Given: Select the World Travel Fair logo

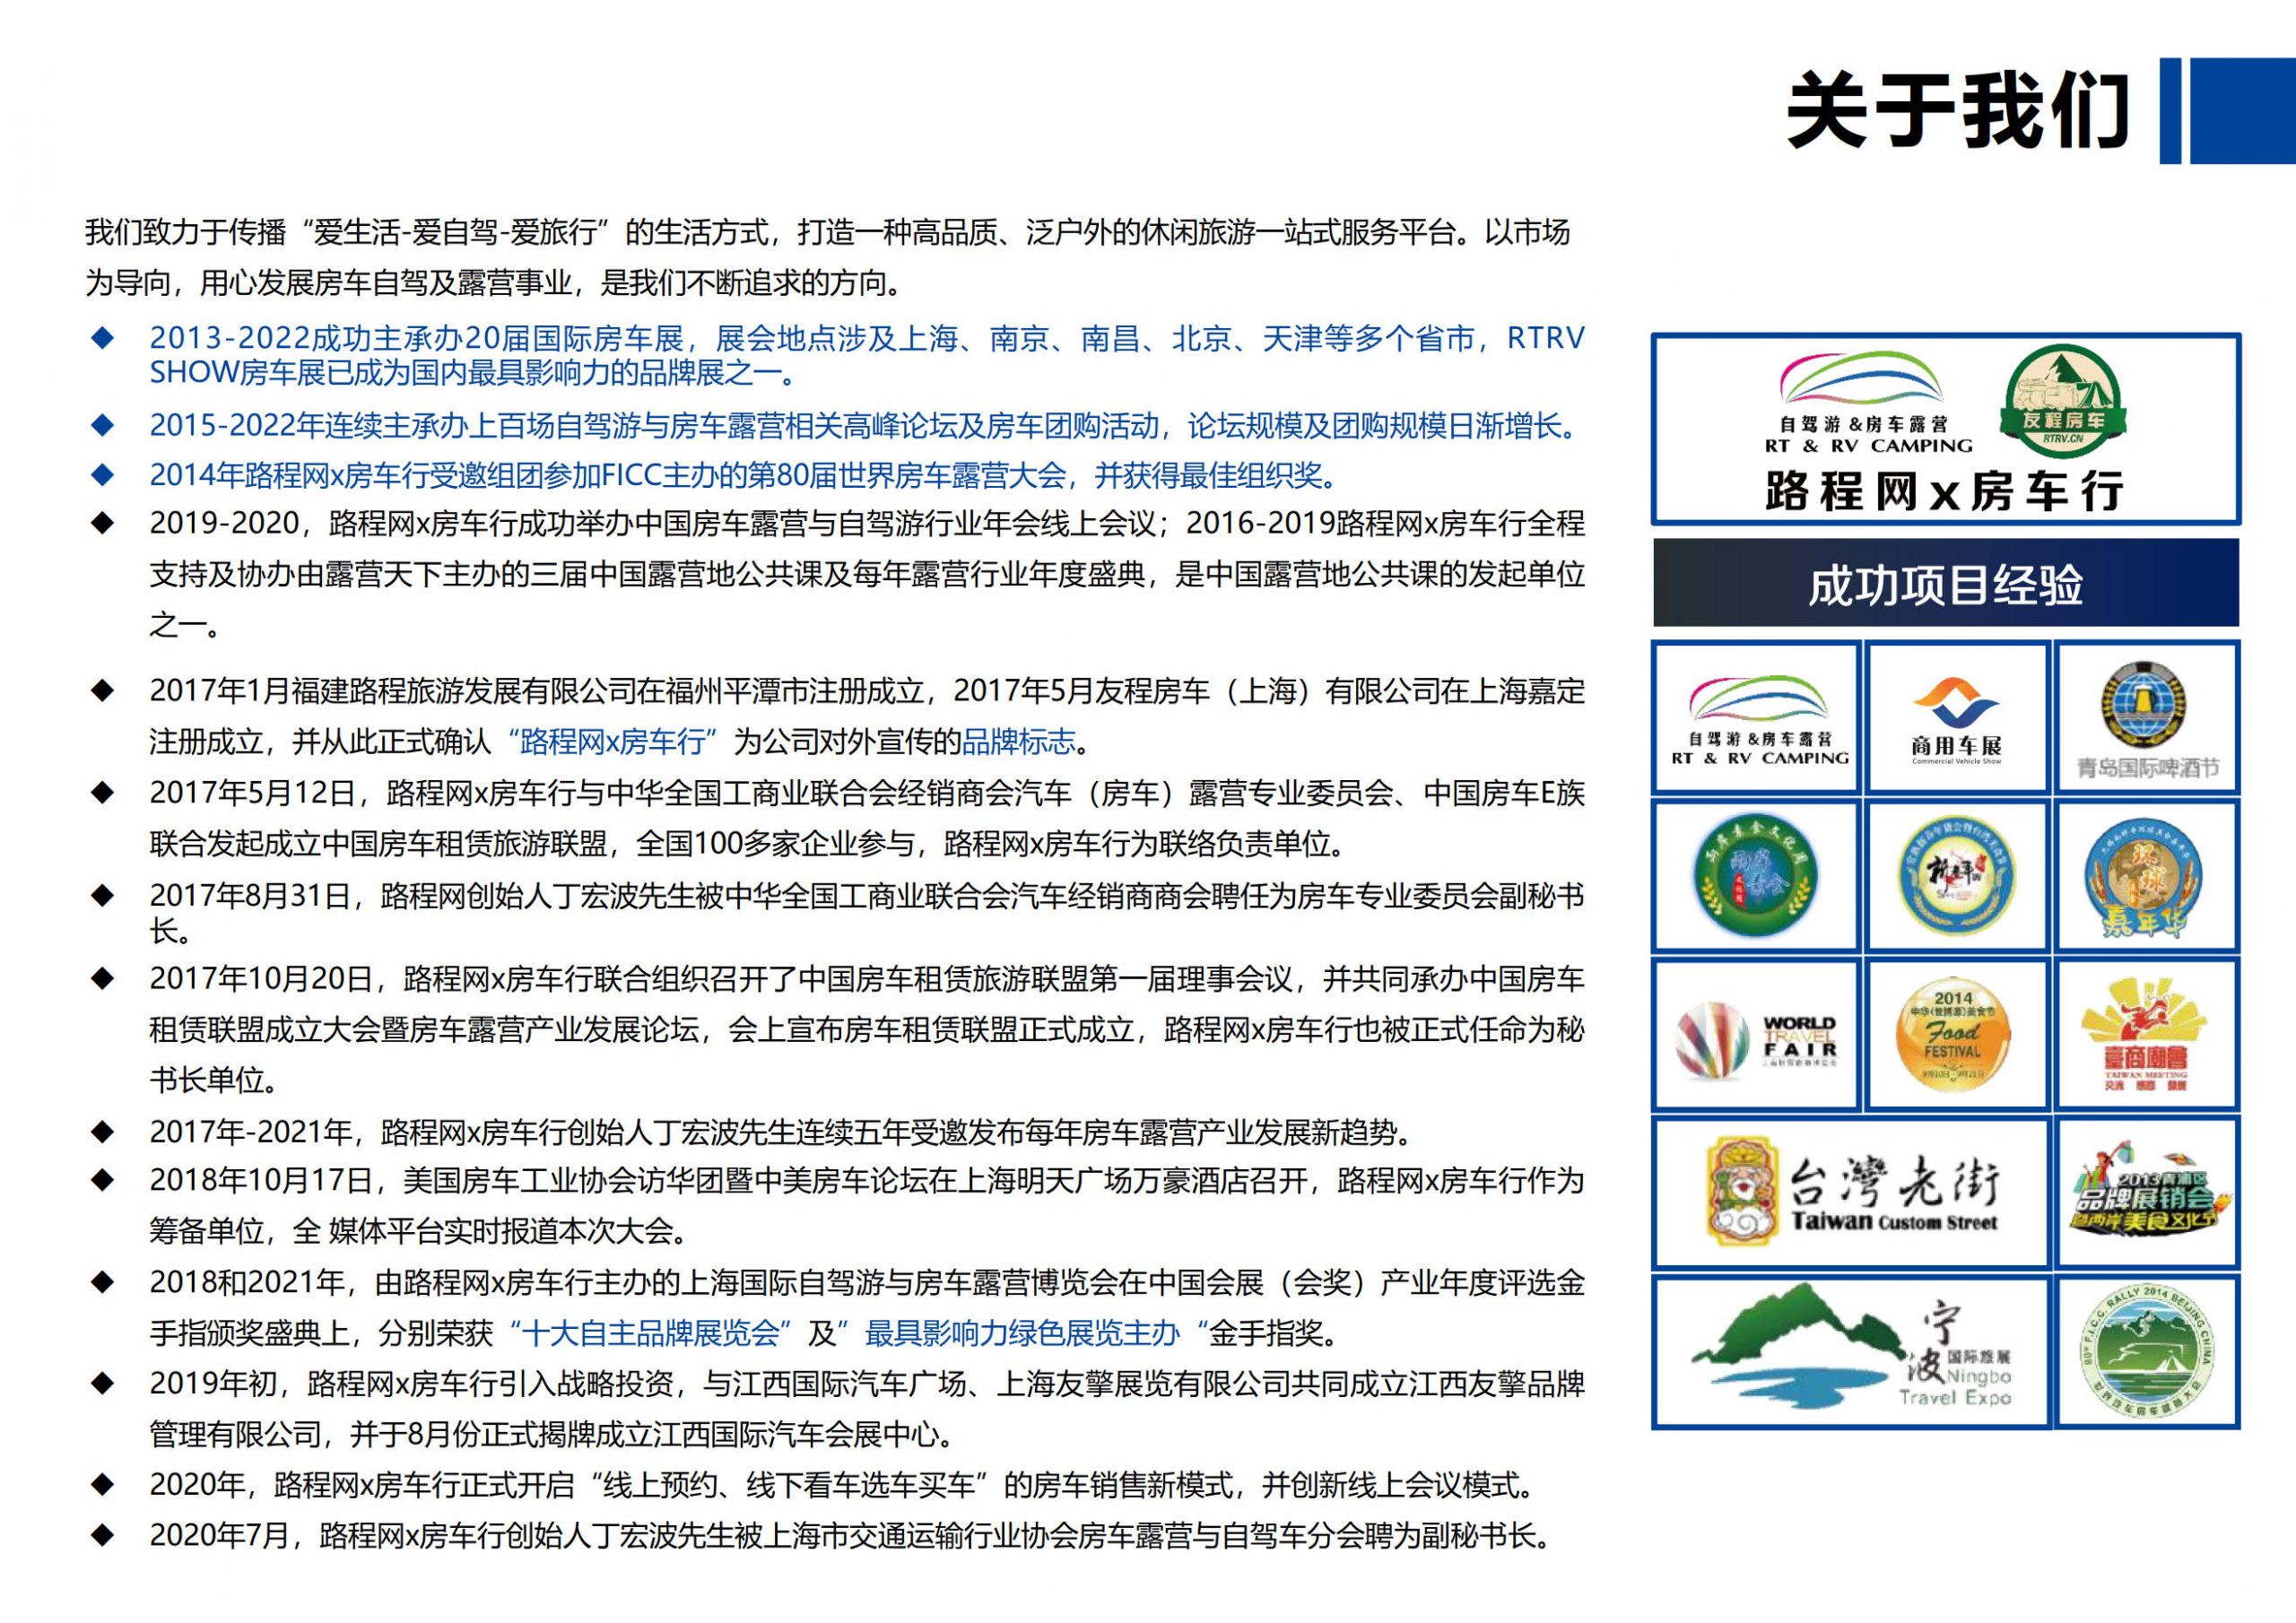Looking at the screenshot, I should 1757,1035.
